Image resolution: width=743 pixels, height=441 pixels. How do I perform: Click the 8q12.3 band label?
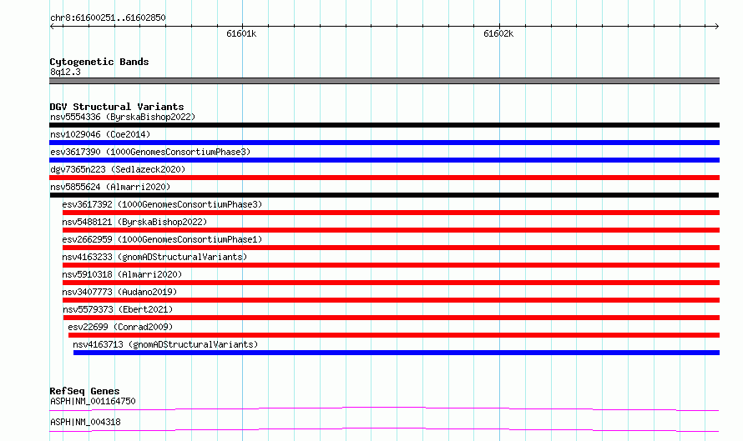pyautogui.click(x=65, y=72)
